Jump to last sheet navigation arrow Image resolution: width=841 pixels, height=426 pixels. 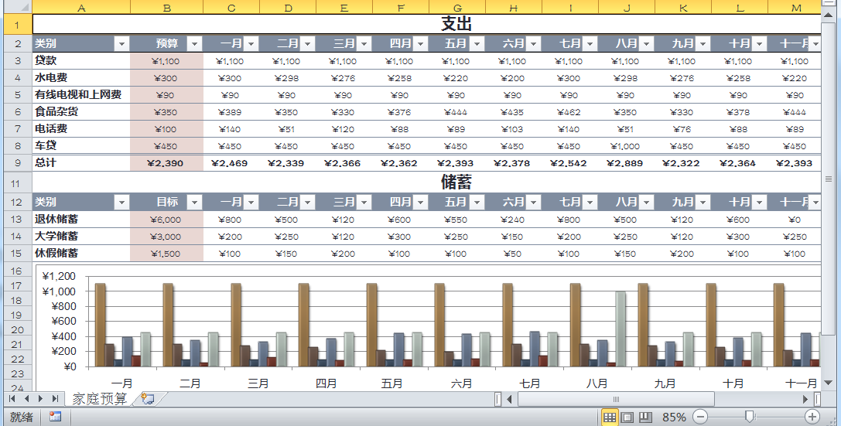tap(55, 399)
